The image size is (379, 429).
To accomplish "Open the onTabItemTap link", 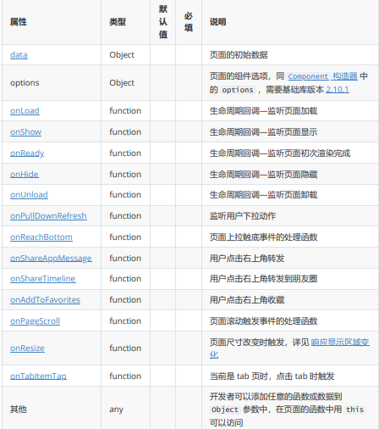I will 38,376.
